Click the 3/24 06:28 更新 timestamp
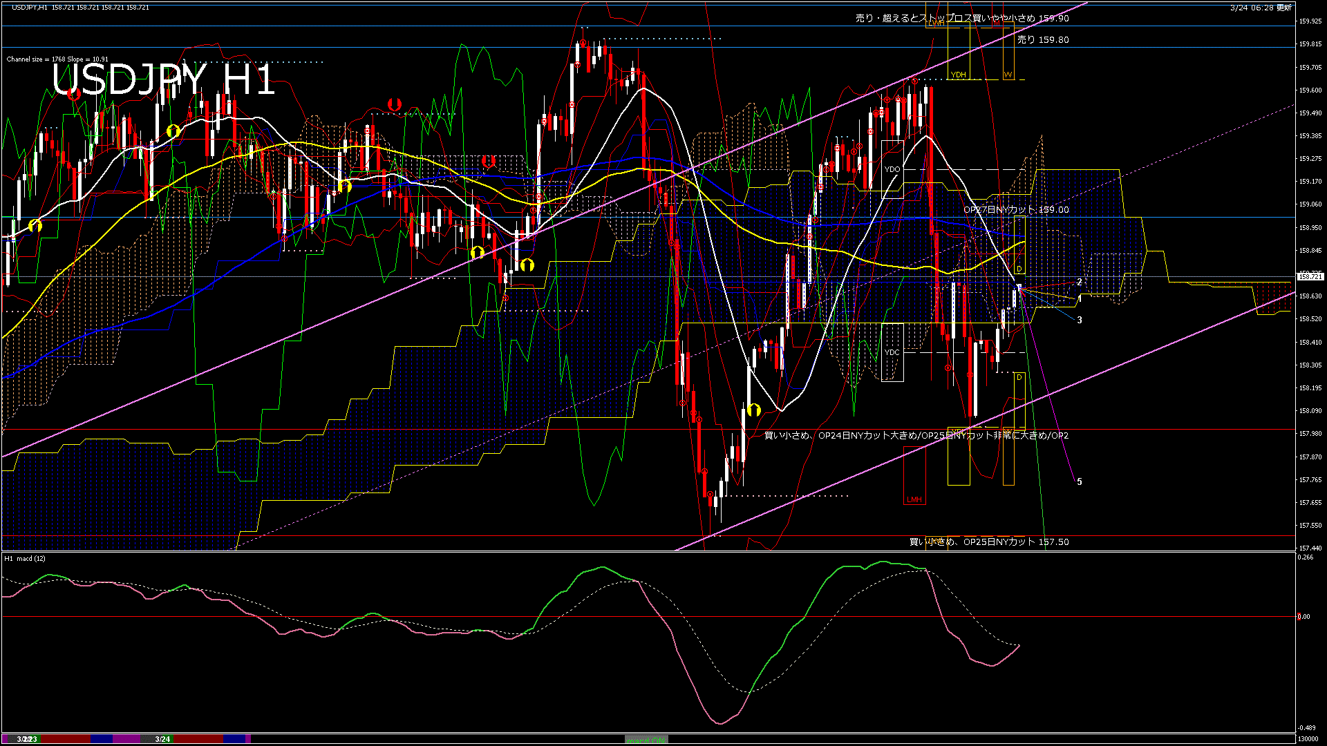The width and height of the screenshot is (1327, 746). click(1261, 8)
